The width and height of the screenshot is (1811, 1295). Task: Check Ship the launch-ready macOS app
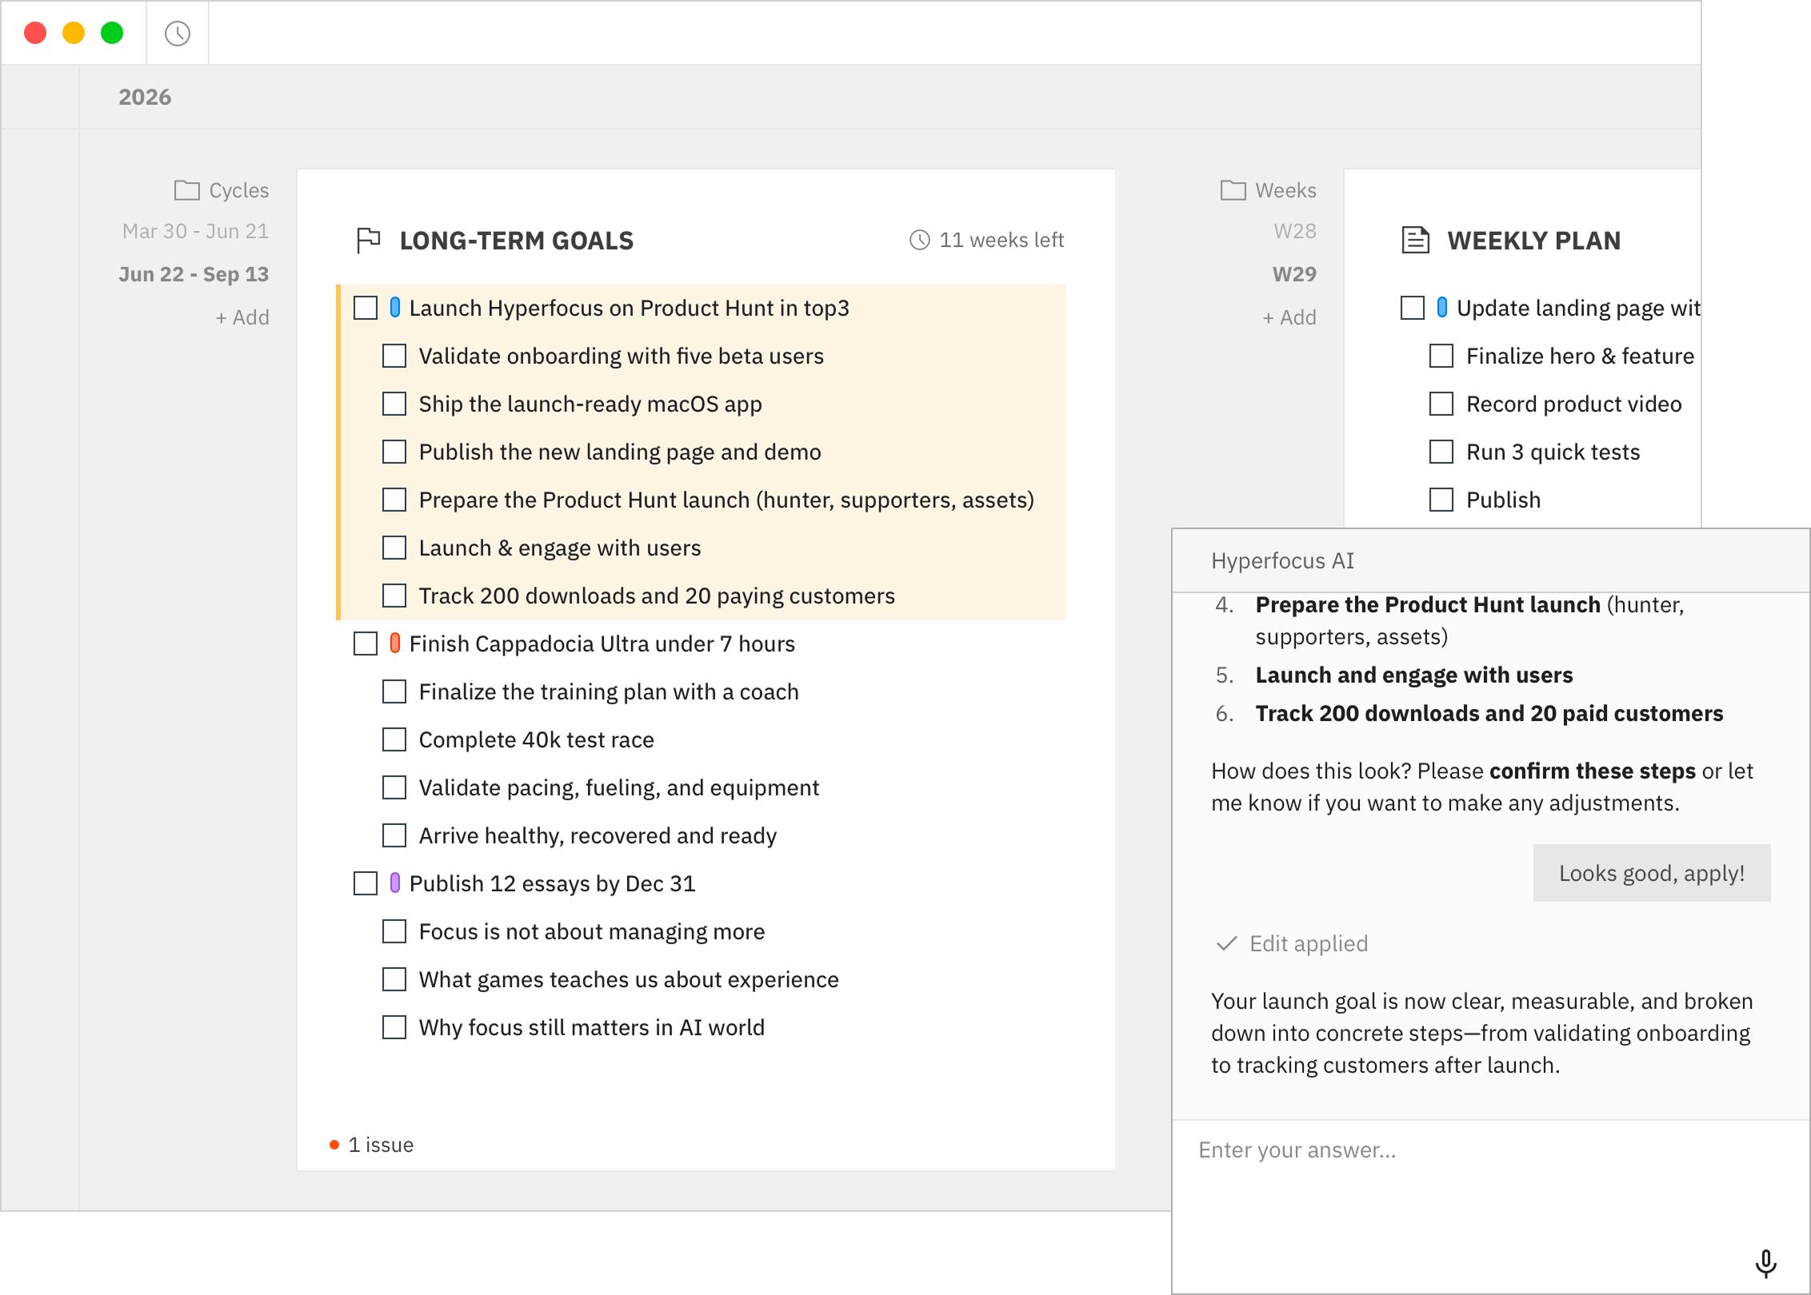point(394,404)
